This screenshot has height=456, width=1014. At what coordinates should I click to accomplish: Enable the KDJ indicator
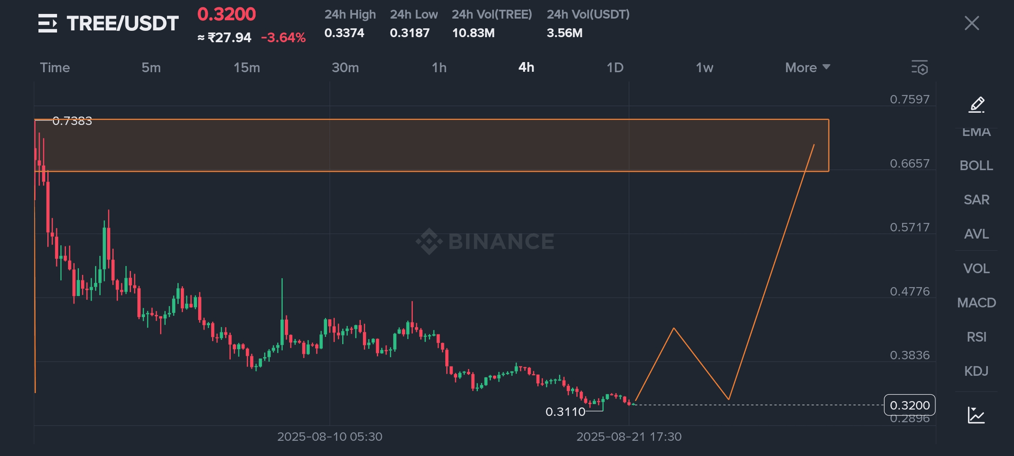pyautogui.click(x=976, y=371)
